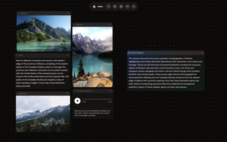227x142 pixels.
Task: Close the Gemini Synthesis panel
Action: pos(202,53)
